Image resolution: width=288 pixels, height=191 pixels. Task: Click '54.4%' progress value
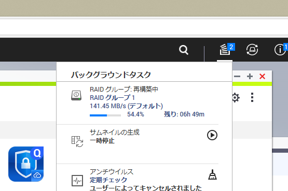click(x=135, y=114)
